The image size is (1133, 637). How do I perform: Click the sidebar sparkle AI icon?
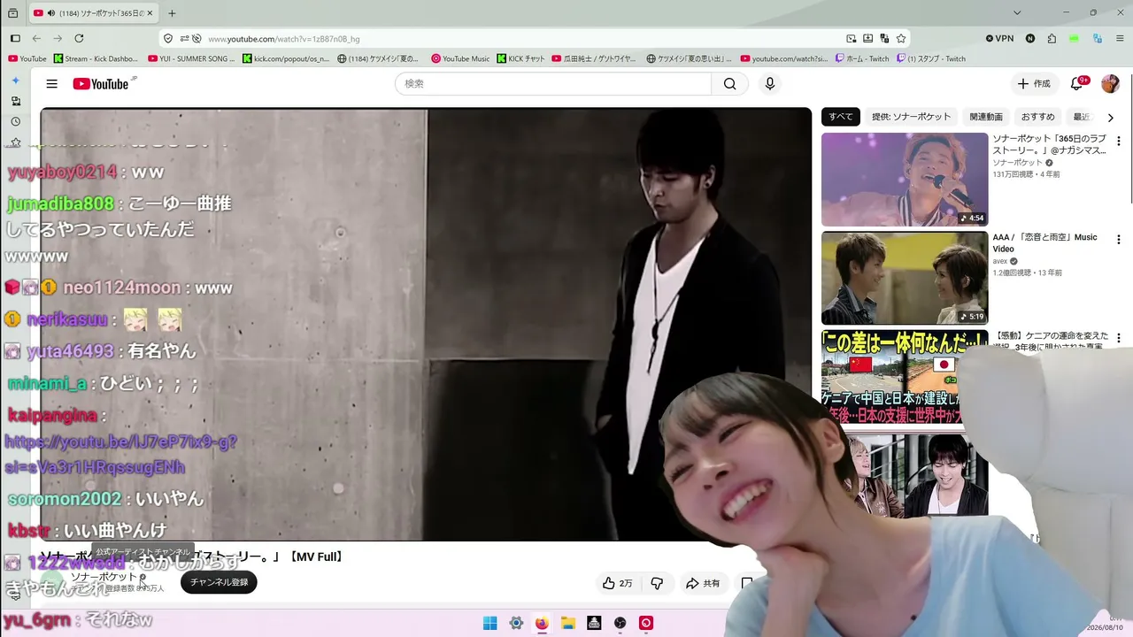tap(15, 80)
